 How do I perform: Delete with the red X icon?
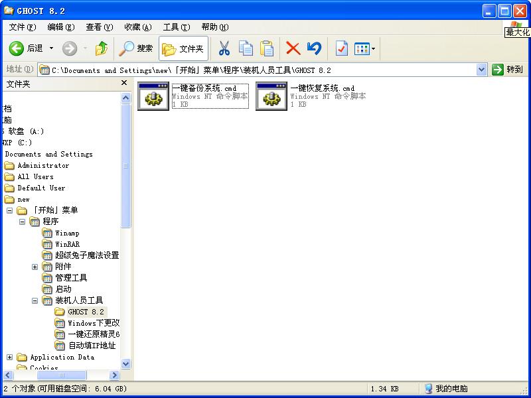[x=293, y=48]
